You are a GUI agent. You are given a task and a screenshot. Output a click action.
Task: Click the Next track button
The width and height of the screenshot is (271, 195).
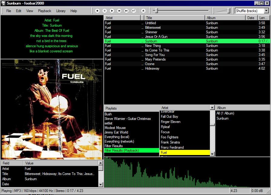point(126,11)
